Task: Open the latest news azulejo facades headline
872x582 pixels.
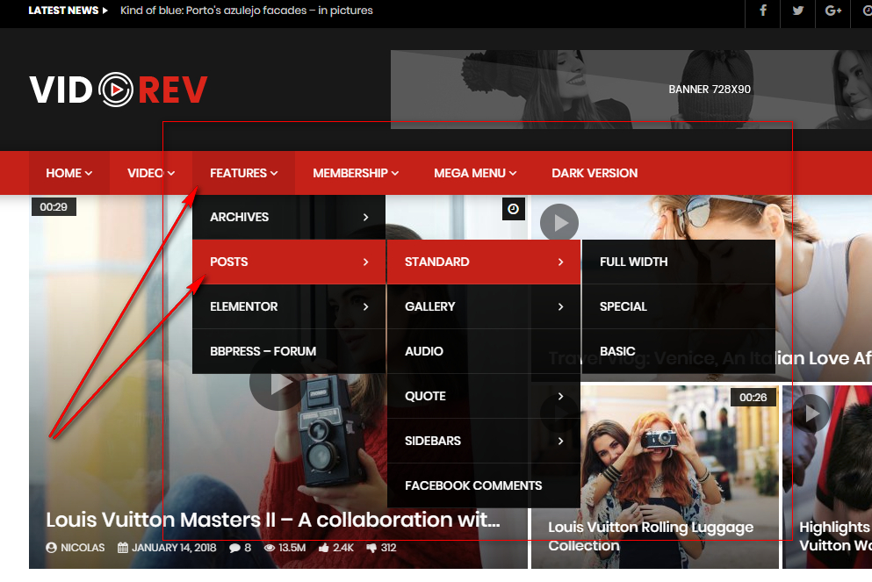Action: 246,11
